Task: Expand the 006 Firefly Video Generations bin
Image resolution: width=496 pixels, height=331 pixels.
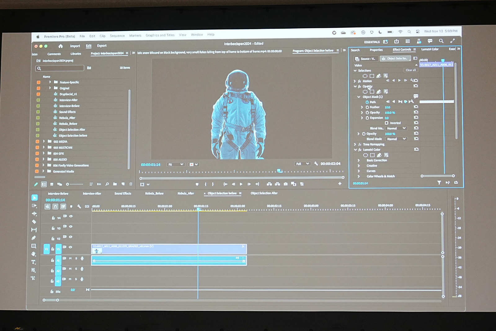Action: (43, 165)
